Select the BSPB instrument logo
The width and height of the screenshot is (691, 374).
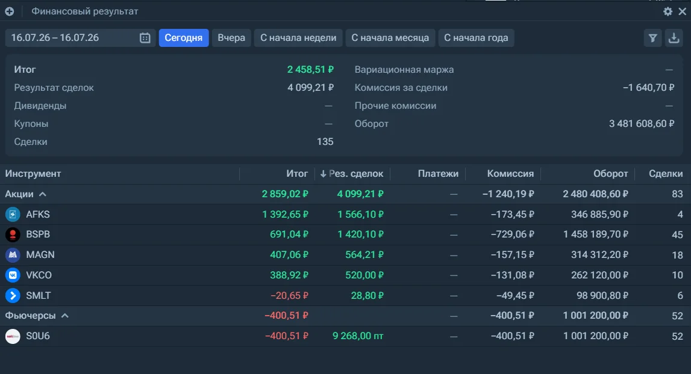(13, 235)
